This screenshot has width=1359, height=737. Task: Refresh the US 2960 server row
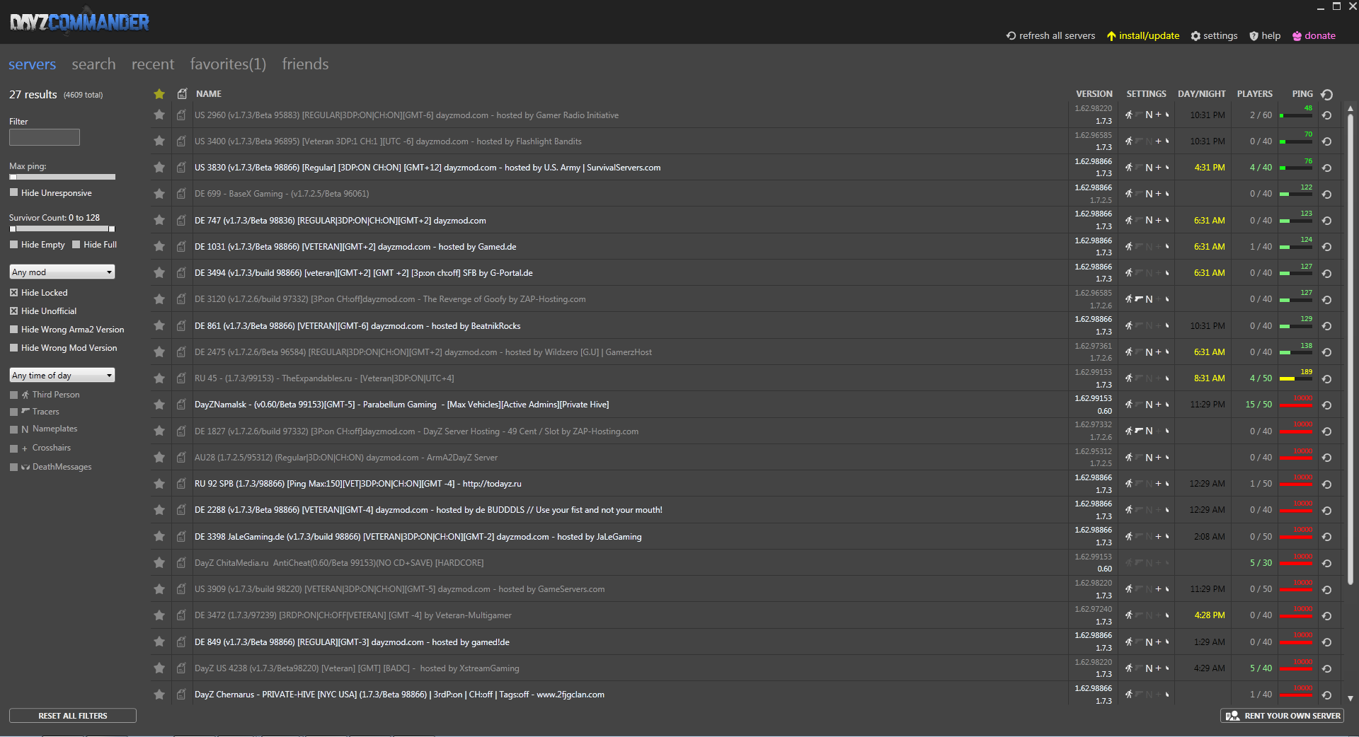click(1327, 115)
